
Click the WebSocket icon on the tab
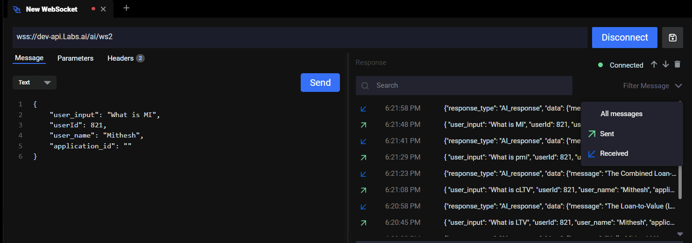[17, 9]
